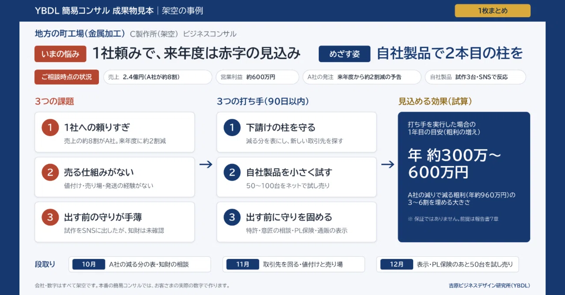Viewport: 565px width, 295px height.
Task: Click the A社の減りで減る粗利 explanation
Action: pyautogui.click(x=462, y=198)
